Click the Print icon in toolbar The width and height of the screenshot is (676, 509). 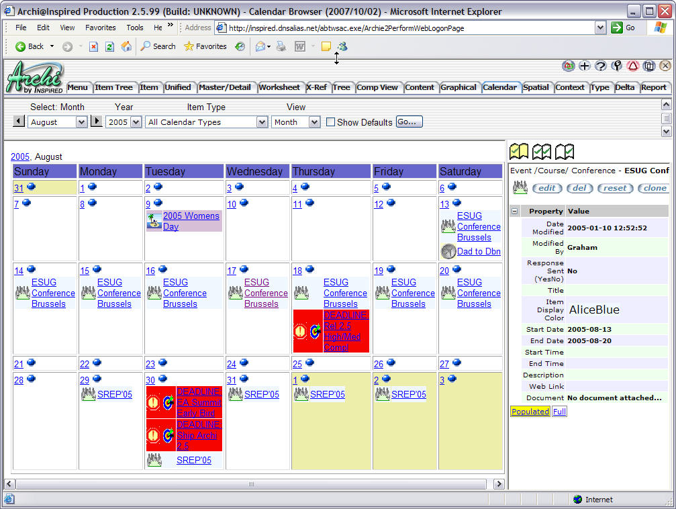281,46
